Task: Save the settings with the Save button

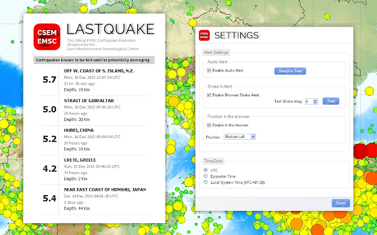Action: pyautogui.click(x=340, y=203)
